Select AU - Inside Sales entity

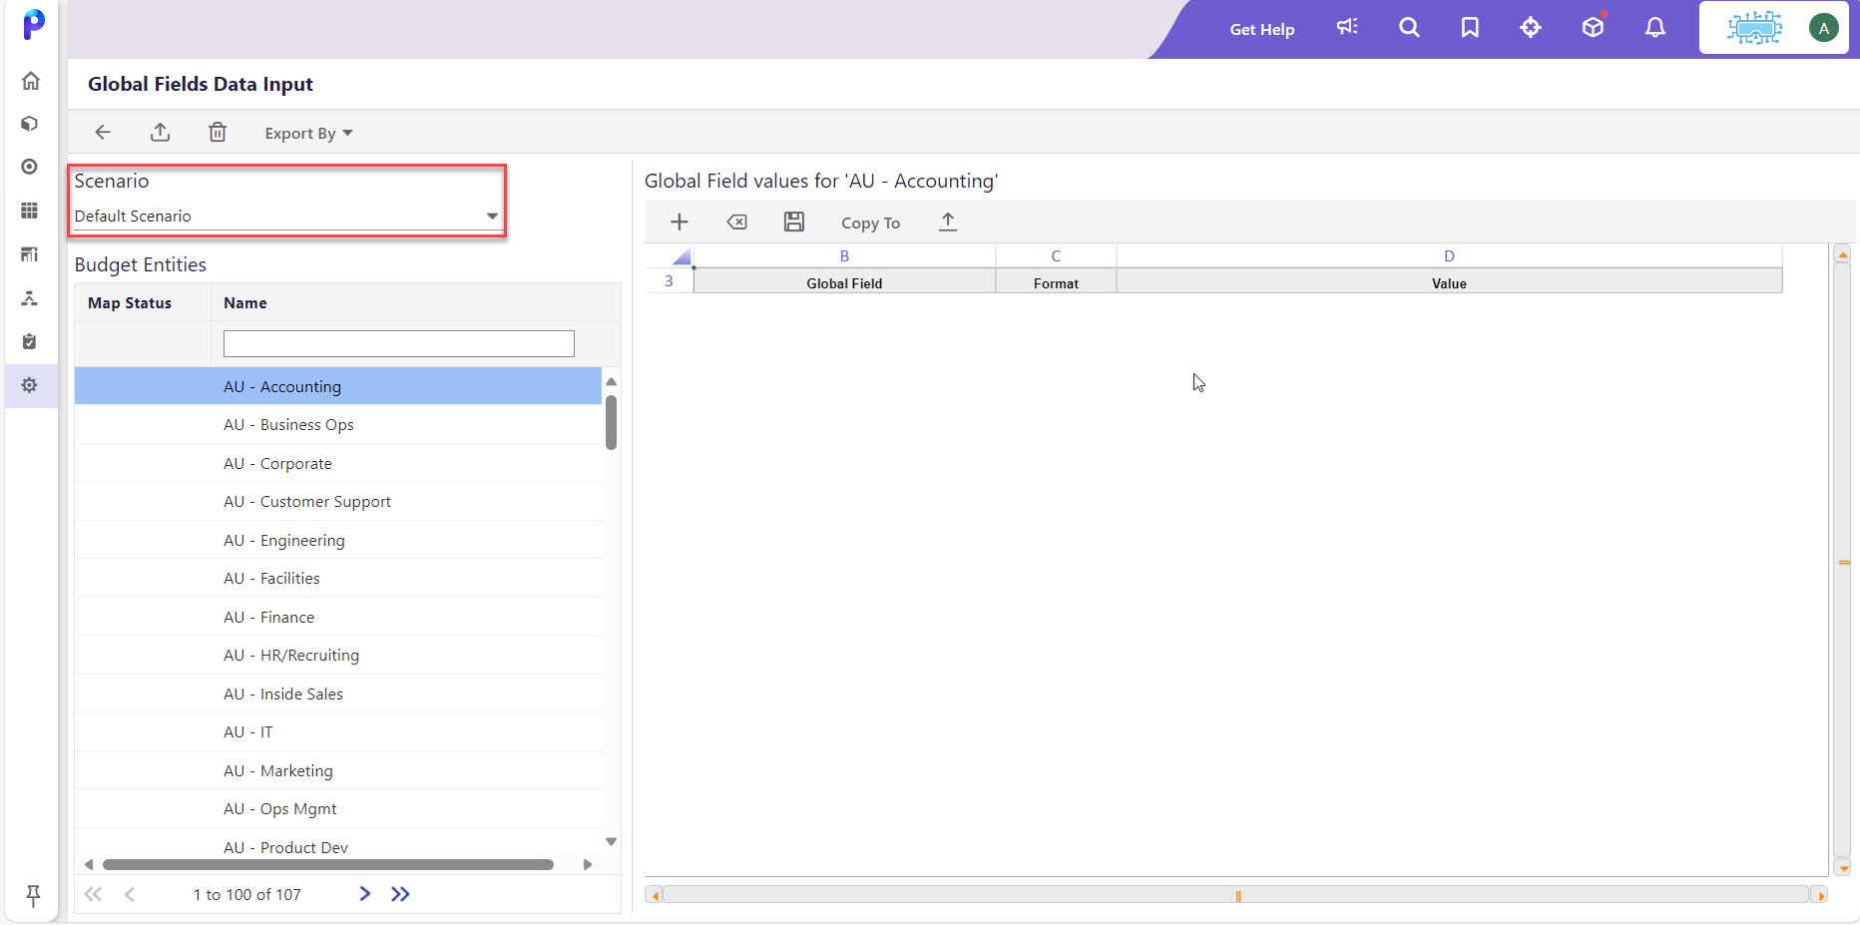tap(338, 694)
